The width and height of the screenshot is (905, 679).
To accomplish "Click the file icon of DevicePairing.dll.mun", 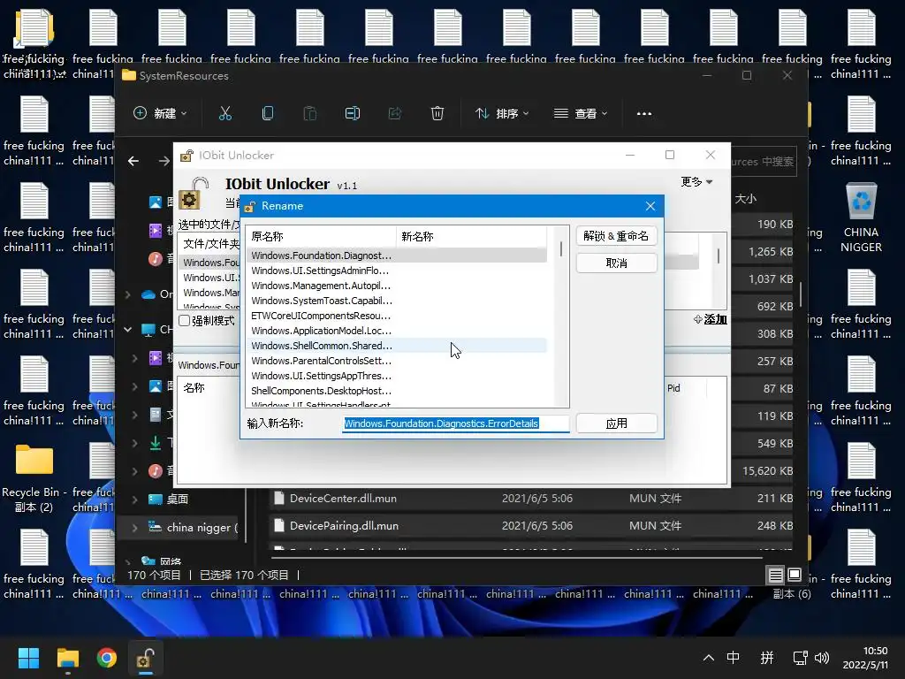I will click(279, 525).
